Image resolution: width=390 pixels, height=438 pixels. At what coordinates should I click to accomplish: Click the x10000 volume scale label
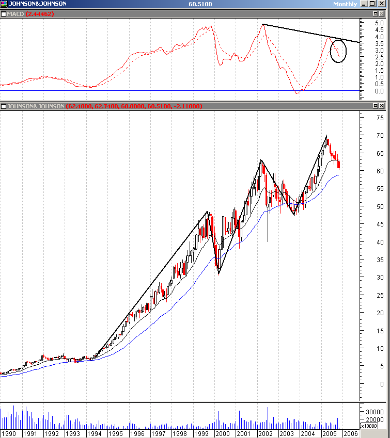click(369, 426)
